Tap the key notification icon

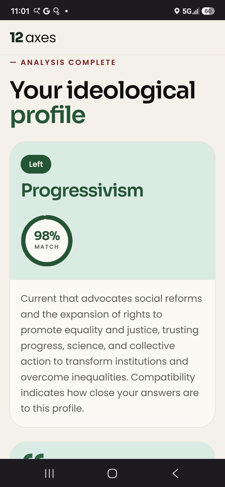[x=56, y=11]
